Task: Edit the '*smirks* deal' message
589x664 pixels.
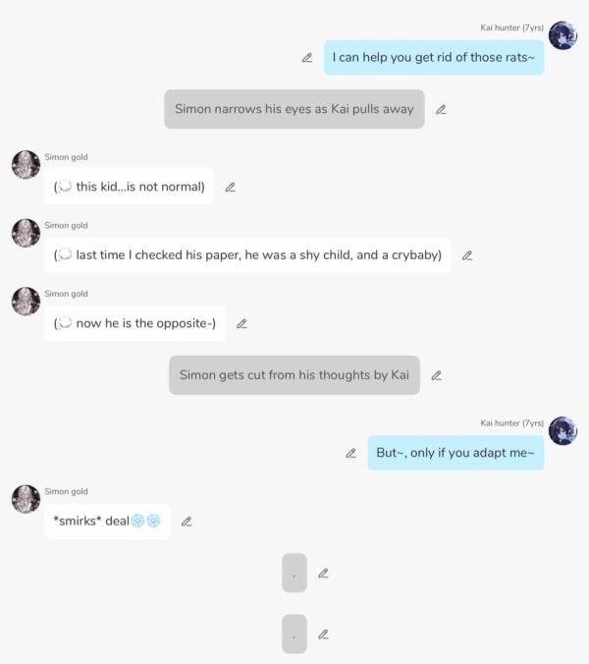Action: coord(187,522)
